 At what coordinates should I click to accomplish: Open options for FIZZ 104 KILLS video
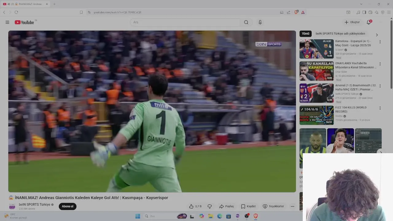(380, 108)
